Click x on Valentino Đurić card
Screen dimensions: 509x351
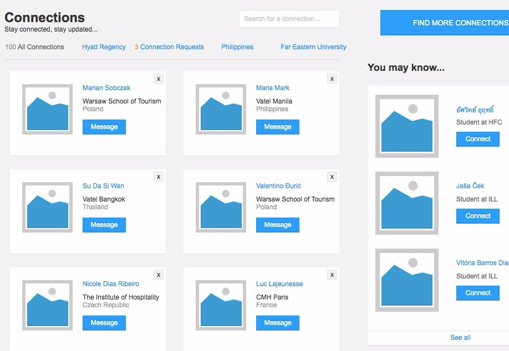pos(332,177)
